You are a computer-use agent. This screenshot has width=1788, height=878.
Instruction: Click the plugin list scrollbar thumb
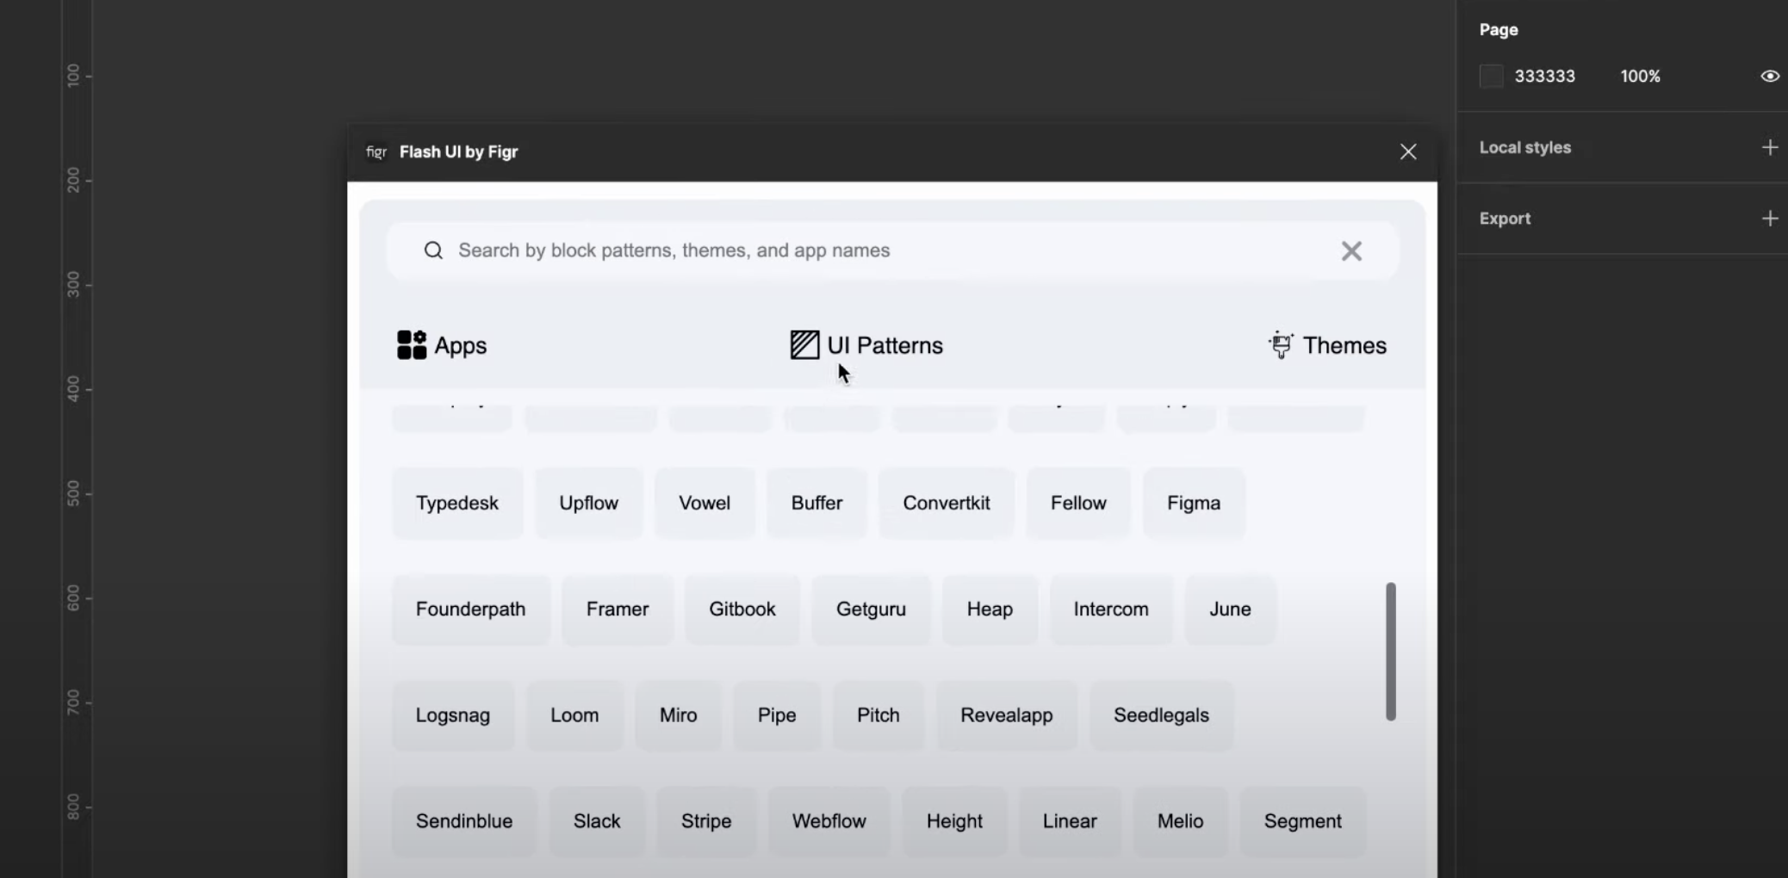click(1390, 652)
